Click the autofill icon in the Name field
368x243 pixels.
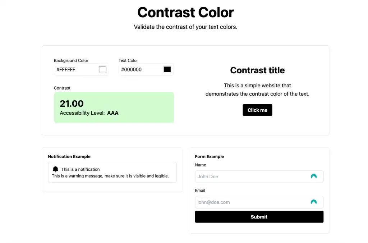pyautogui.click(x=314, y=176)
